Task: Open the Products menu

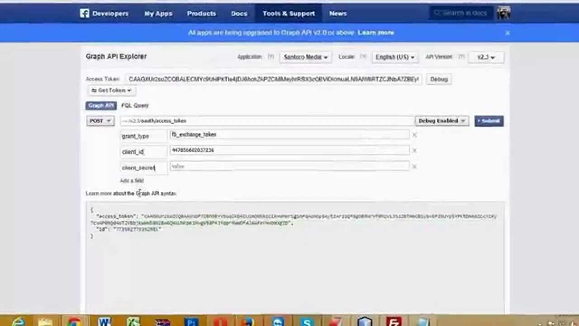Action: point(202,14)
